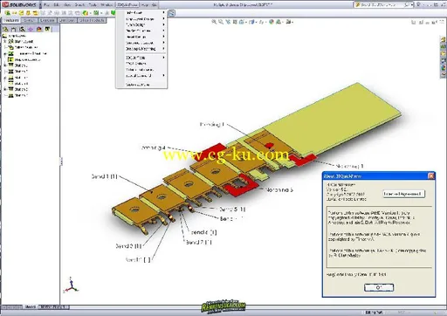Switch to the Evaluate tab
Image resolution: width=447 pixels, height=316 pixels.
pyautogui.click(x=47, y=20)
